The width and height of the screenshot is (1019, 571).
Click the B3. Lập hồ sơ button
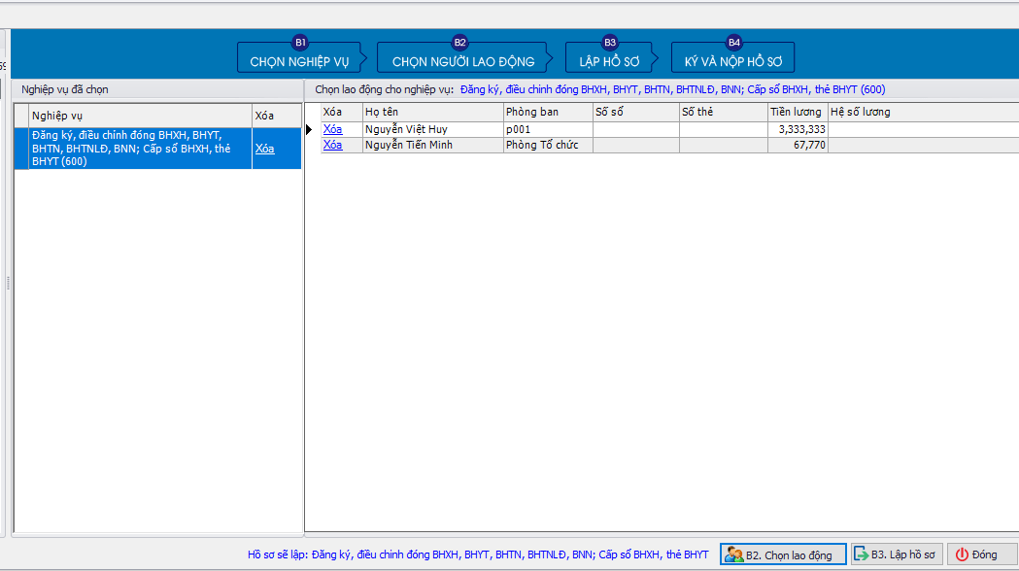coord(897,554)
